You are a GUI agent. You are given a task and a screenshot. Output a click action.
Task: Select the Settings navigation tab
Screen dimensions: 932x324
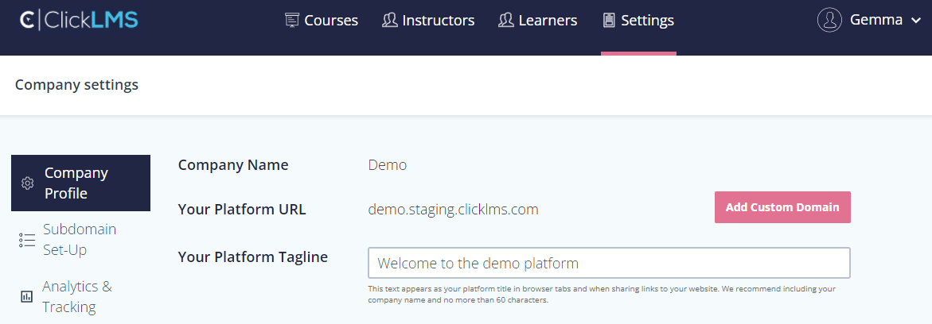pyautogui.click(x=638, y=20)
